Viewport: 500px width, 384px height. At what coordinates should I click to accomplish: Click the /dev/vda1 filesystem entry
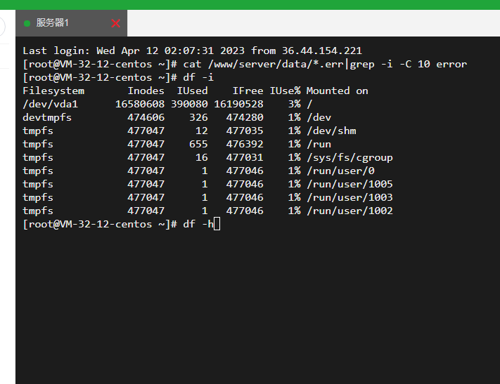pyautogui.click(x=50, y=104)
